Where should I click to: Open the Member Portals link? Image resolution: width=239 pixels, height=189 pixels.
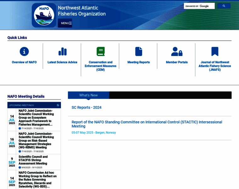coord(177,62)
